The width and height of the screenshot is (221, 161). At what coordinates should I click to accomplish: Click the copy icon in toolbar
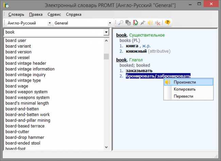pos(128,23)
